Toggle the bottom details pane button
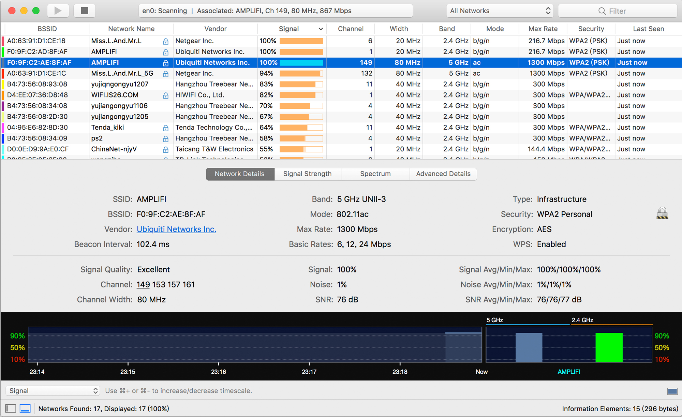The height and width of the screenshot is (417, 682). tap(25, 408)
